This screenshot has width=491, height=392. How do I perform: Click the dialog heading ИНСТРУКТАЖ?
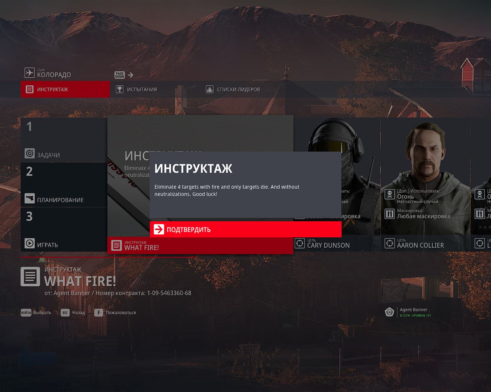click(x=193, y=168)
